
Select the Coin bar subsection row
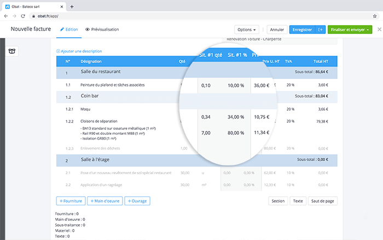coord(196,97)
